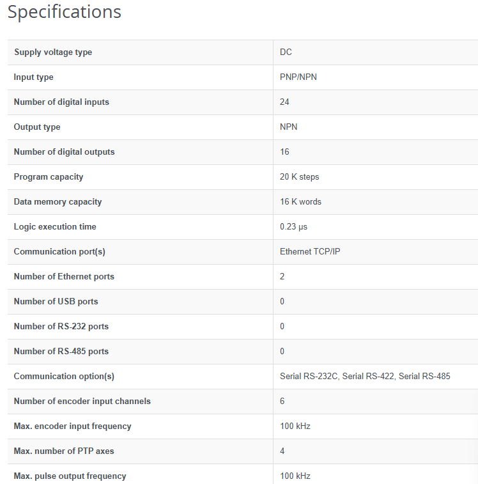Click the Number of digital inputs label
Screen dimensions: 478x484
[61, 102]
